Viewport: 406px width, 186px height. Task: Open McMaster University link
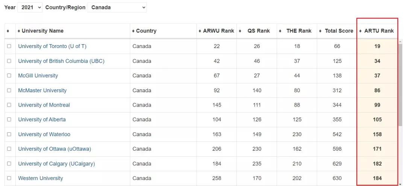pyautogui.click(x=42, y=90)
